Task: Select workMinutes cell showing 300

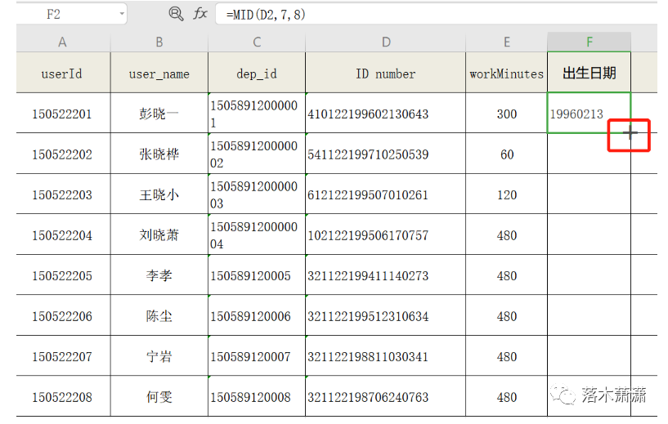Action: point(507,114)
